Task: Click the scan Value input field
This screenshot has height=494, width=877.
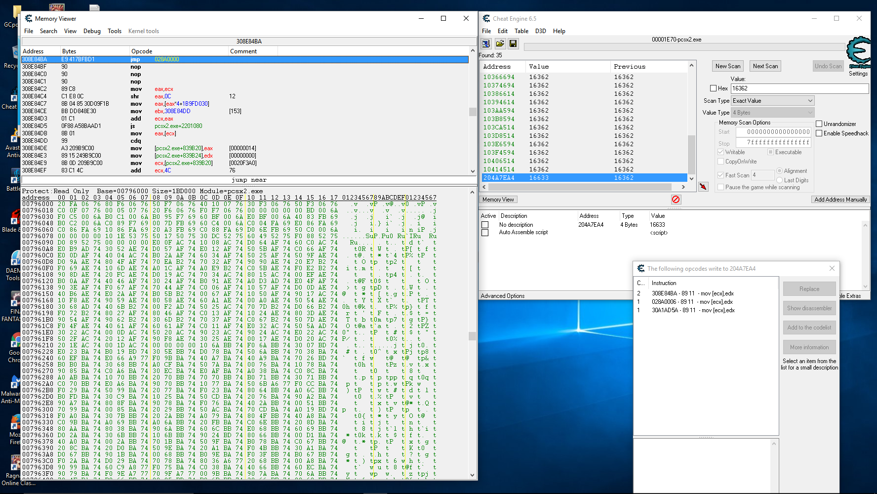Action: 799,88
